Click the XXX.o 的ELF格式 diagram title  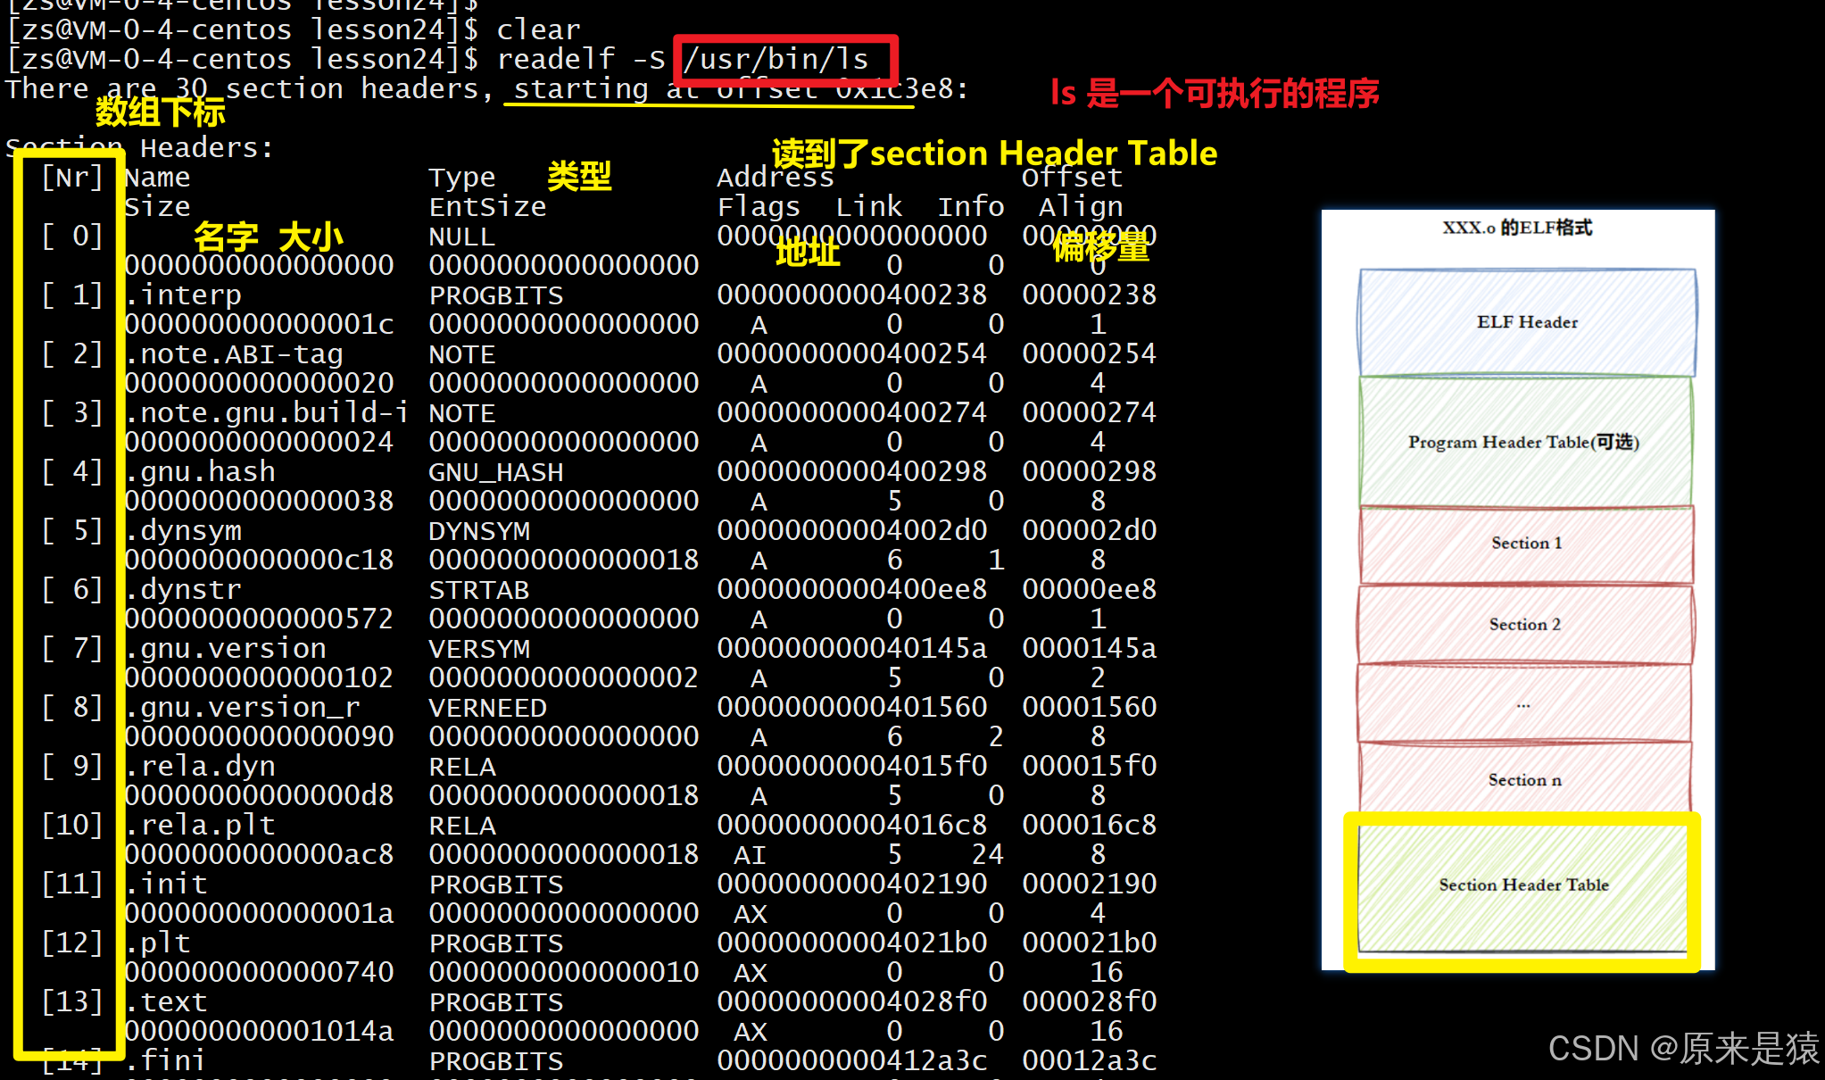[1517, 228]
